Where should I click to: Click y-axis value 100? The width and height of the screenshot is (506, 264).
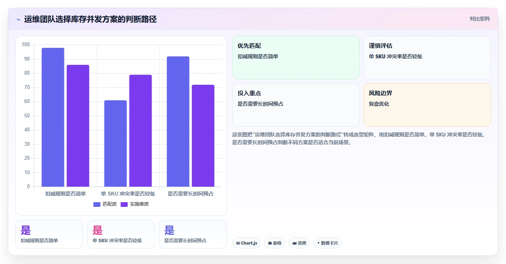(26, 45)
